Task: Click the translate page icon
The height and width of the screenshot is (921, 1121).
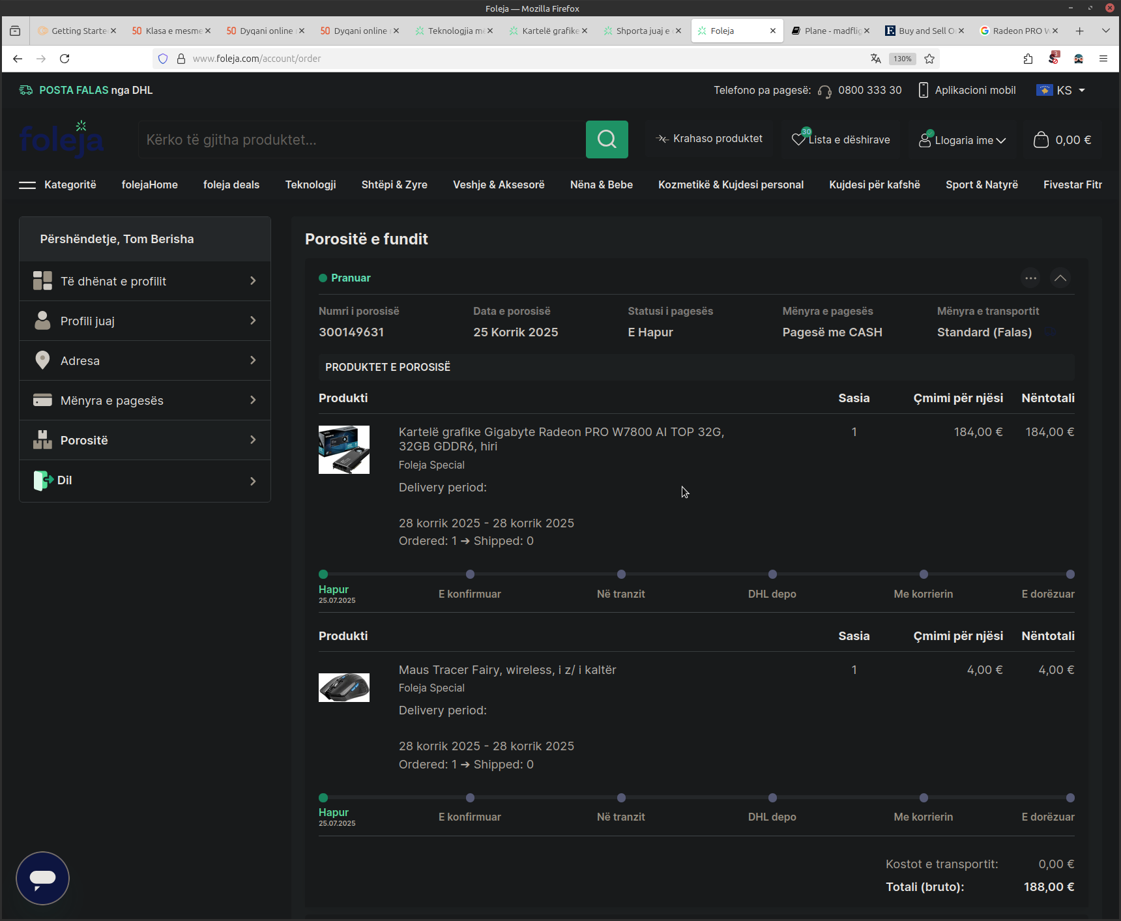Action: pyautogui.click(x=875, y=59)
